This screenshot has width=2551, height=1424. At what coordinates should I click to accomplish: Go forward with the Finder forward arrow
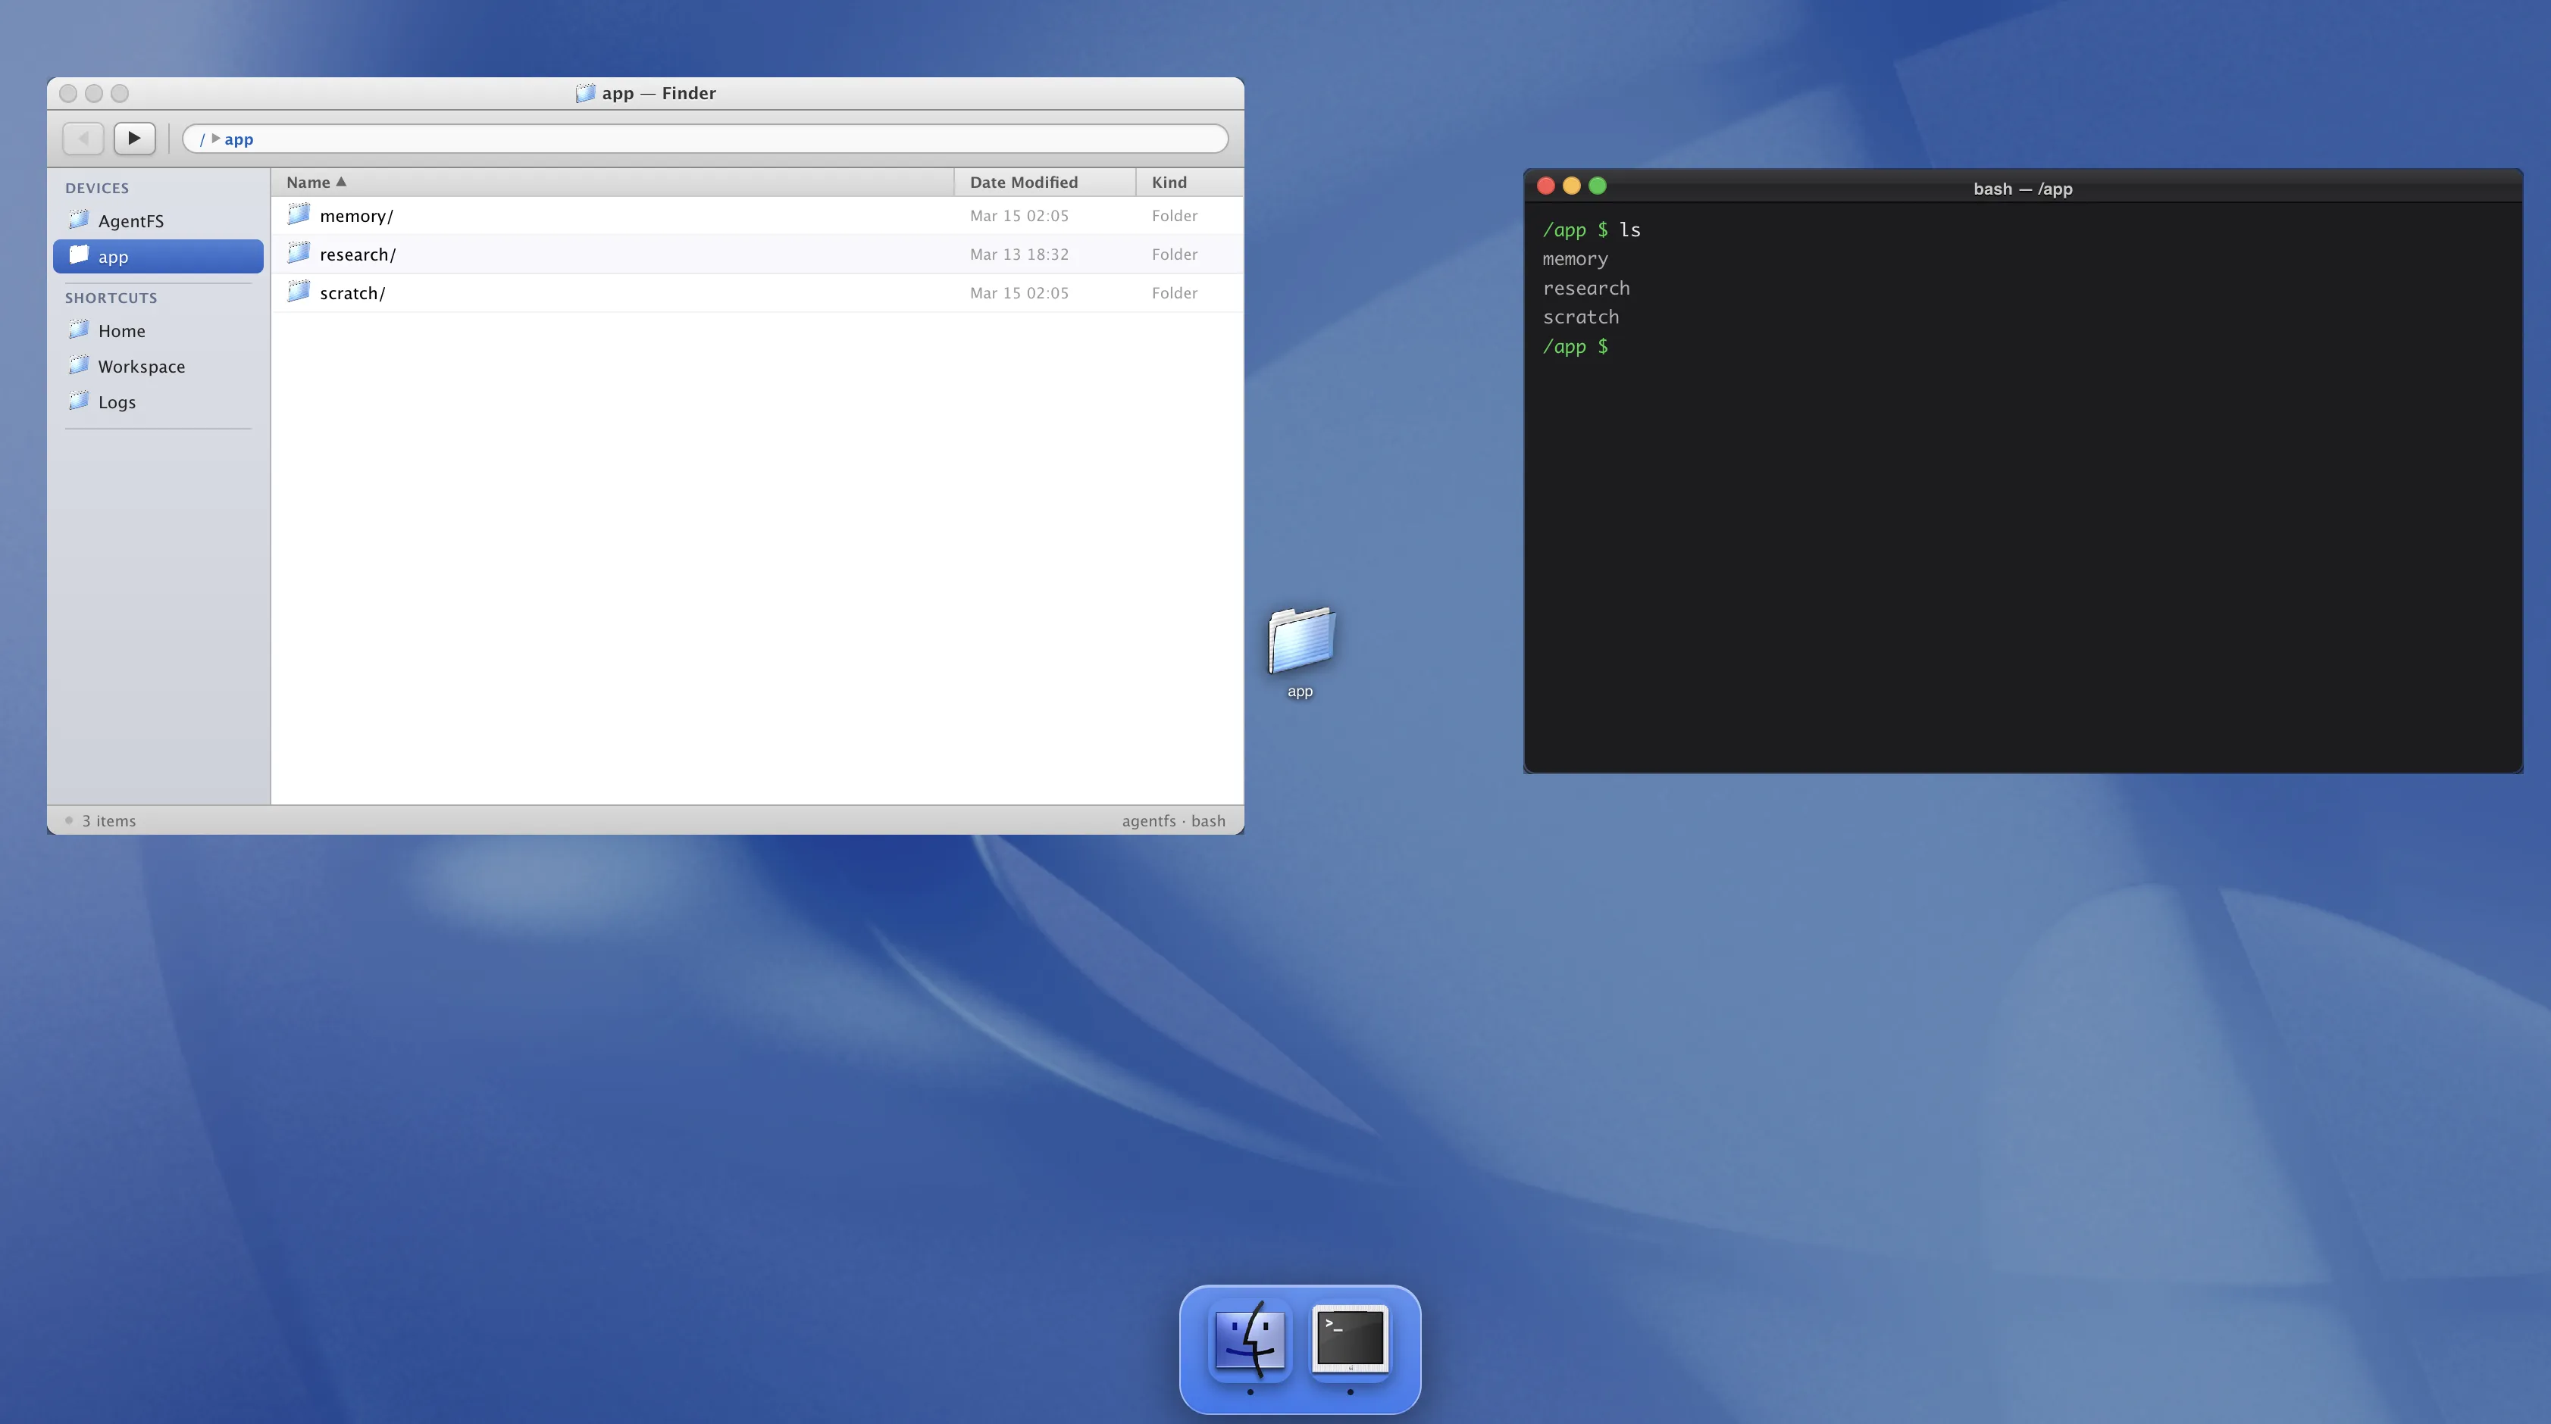133,139
